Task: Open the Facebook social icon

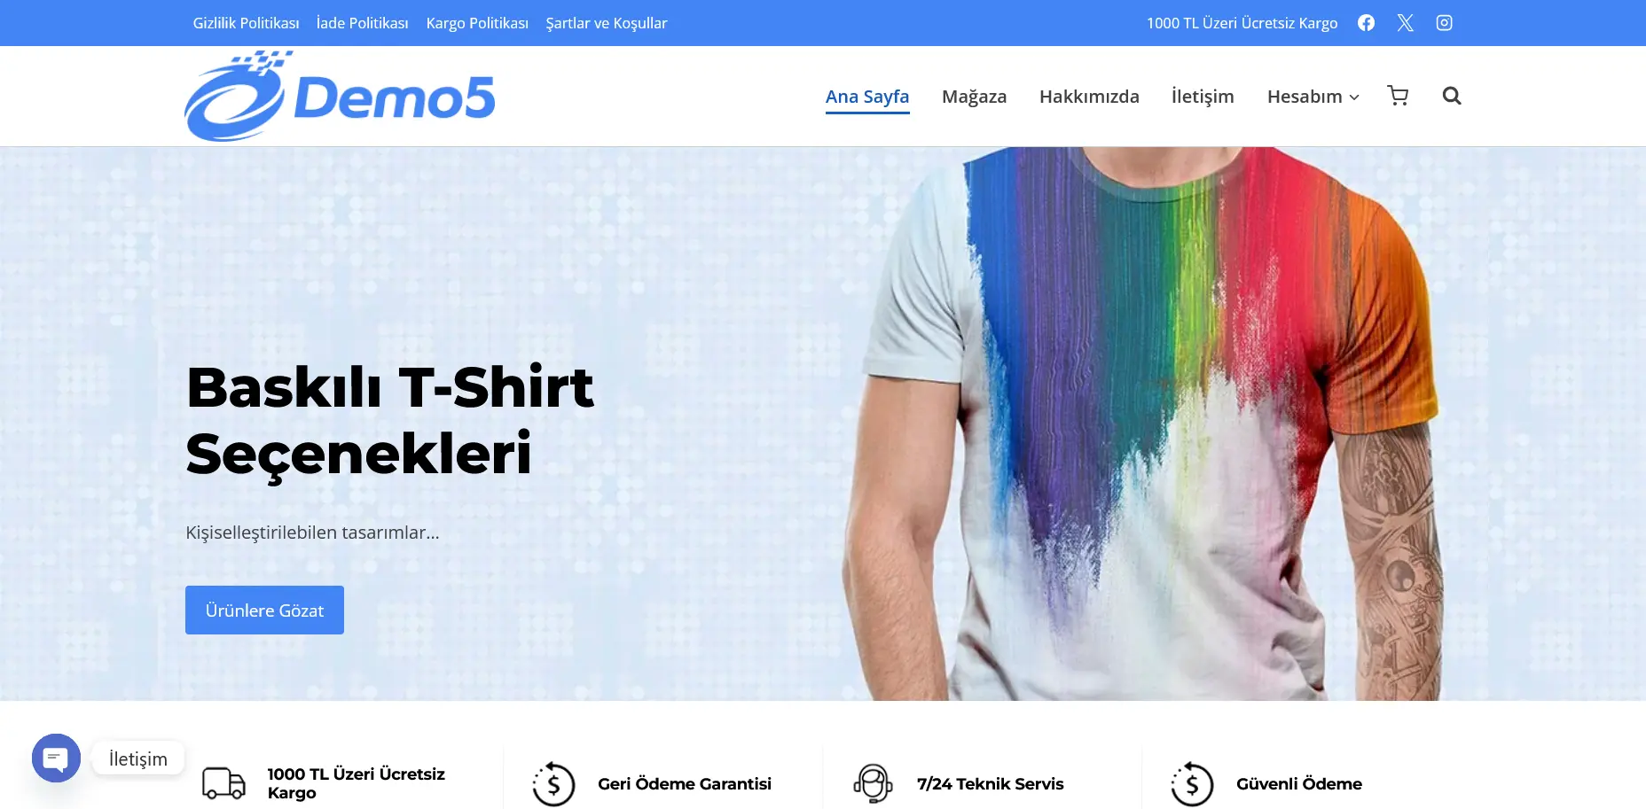Action: 1366,23
